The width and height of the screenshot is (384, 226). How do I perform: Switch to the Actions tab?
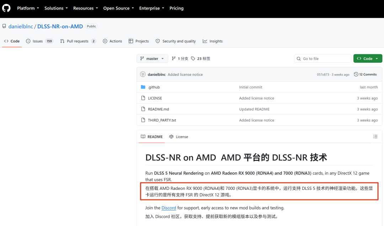(112, 41)
